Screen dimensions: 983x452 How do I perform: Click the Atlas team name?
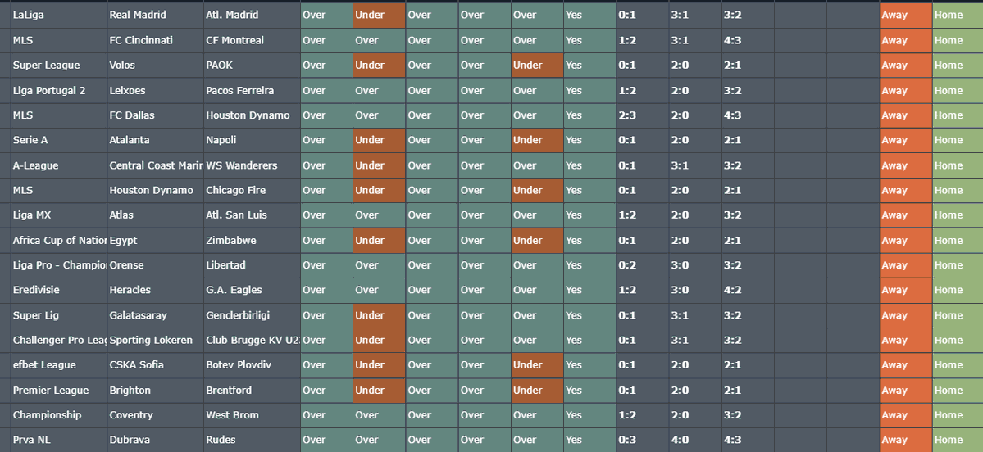point(121,215)
